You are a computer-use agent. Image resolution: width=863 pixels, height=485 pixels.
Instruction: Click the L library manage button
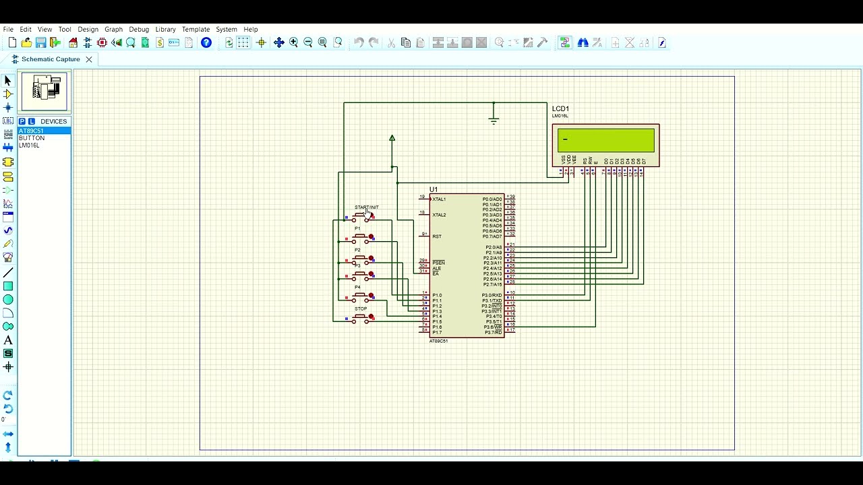pyautogui.click(x=32, y=121)
